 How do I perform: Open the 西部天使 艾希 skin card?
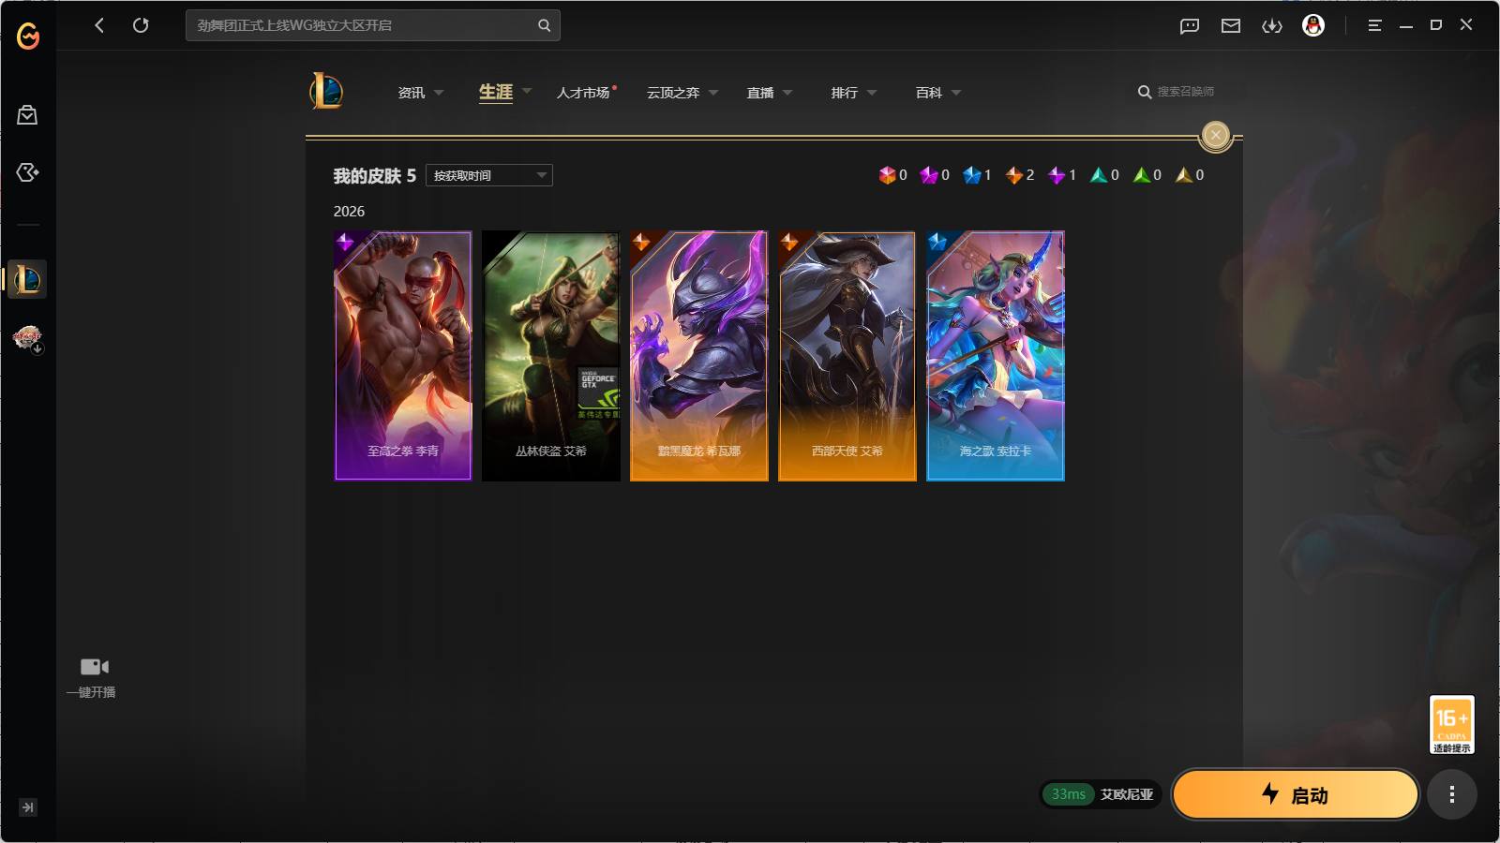tap(847, 356)
